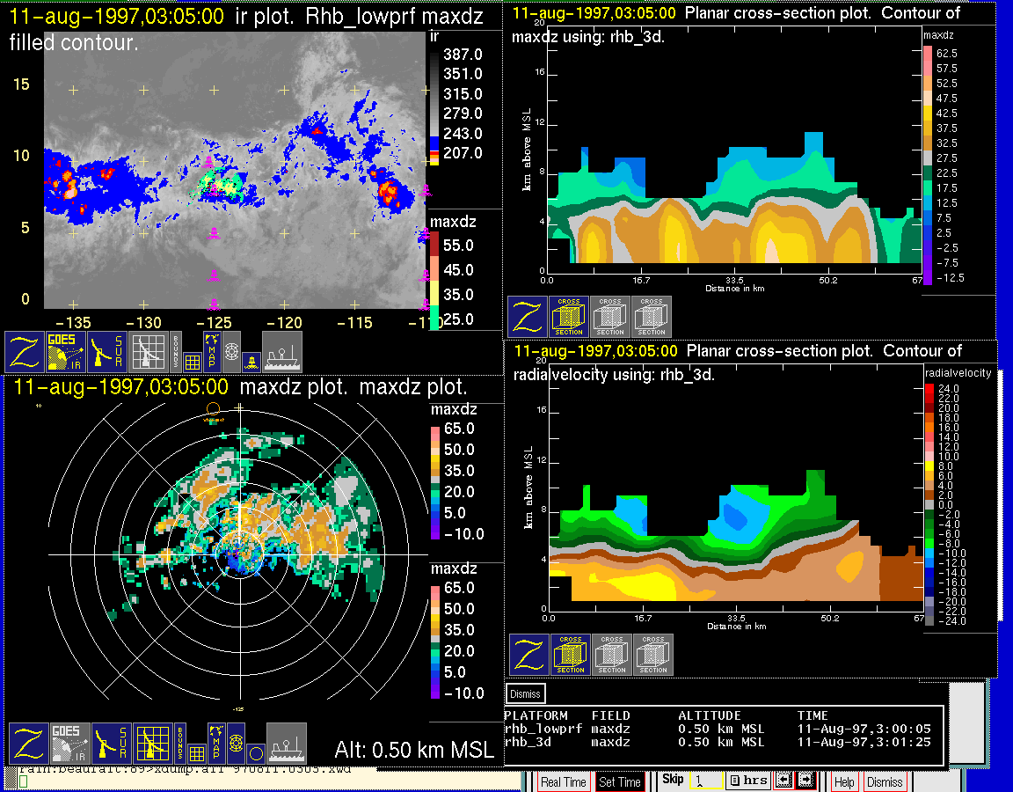Switch to Set Time mode
Image resolution: width=1013 pixels, height=792 pixels.
(x=619, y=781)
